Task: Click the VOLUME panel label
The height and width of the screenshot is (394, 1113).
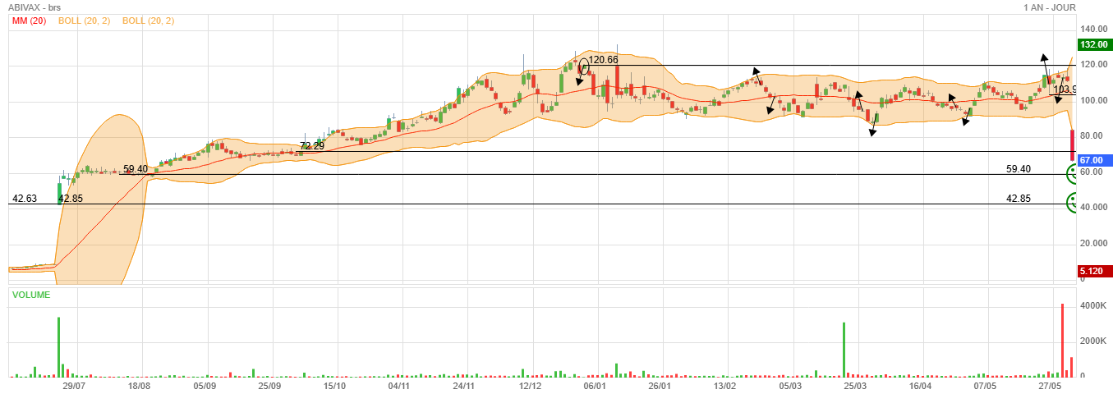Action: tap(31, 295)
